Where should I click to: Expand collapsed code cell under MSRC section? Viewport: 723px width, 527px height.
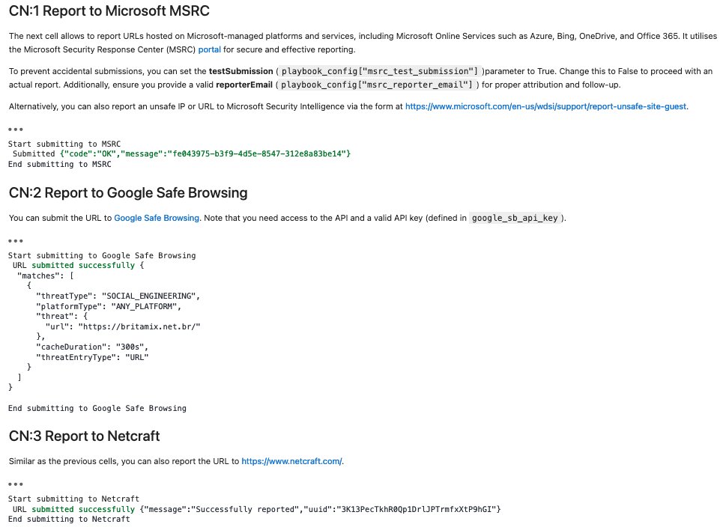(16, 130)
